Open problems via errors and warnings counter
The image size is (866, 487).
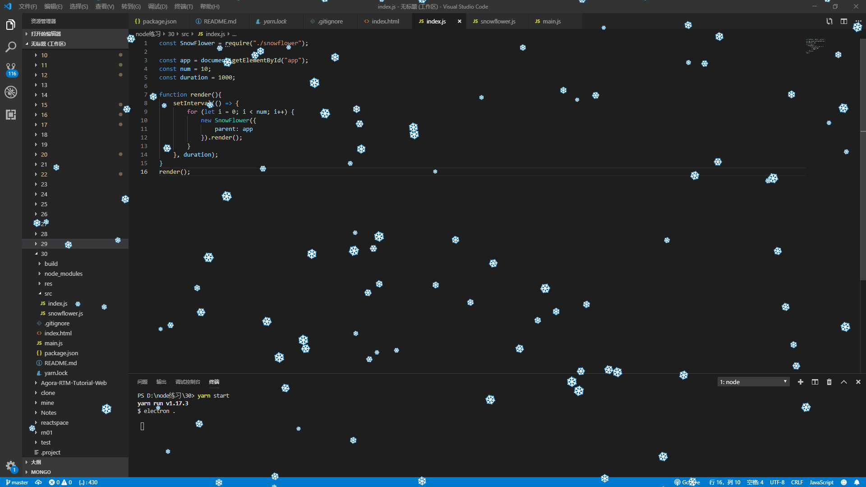60,482
